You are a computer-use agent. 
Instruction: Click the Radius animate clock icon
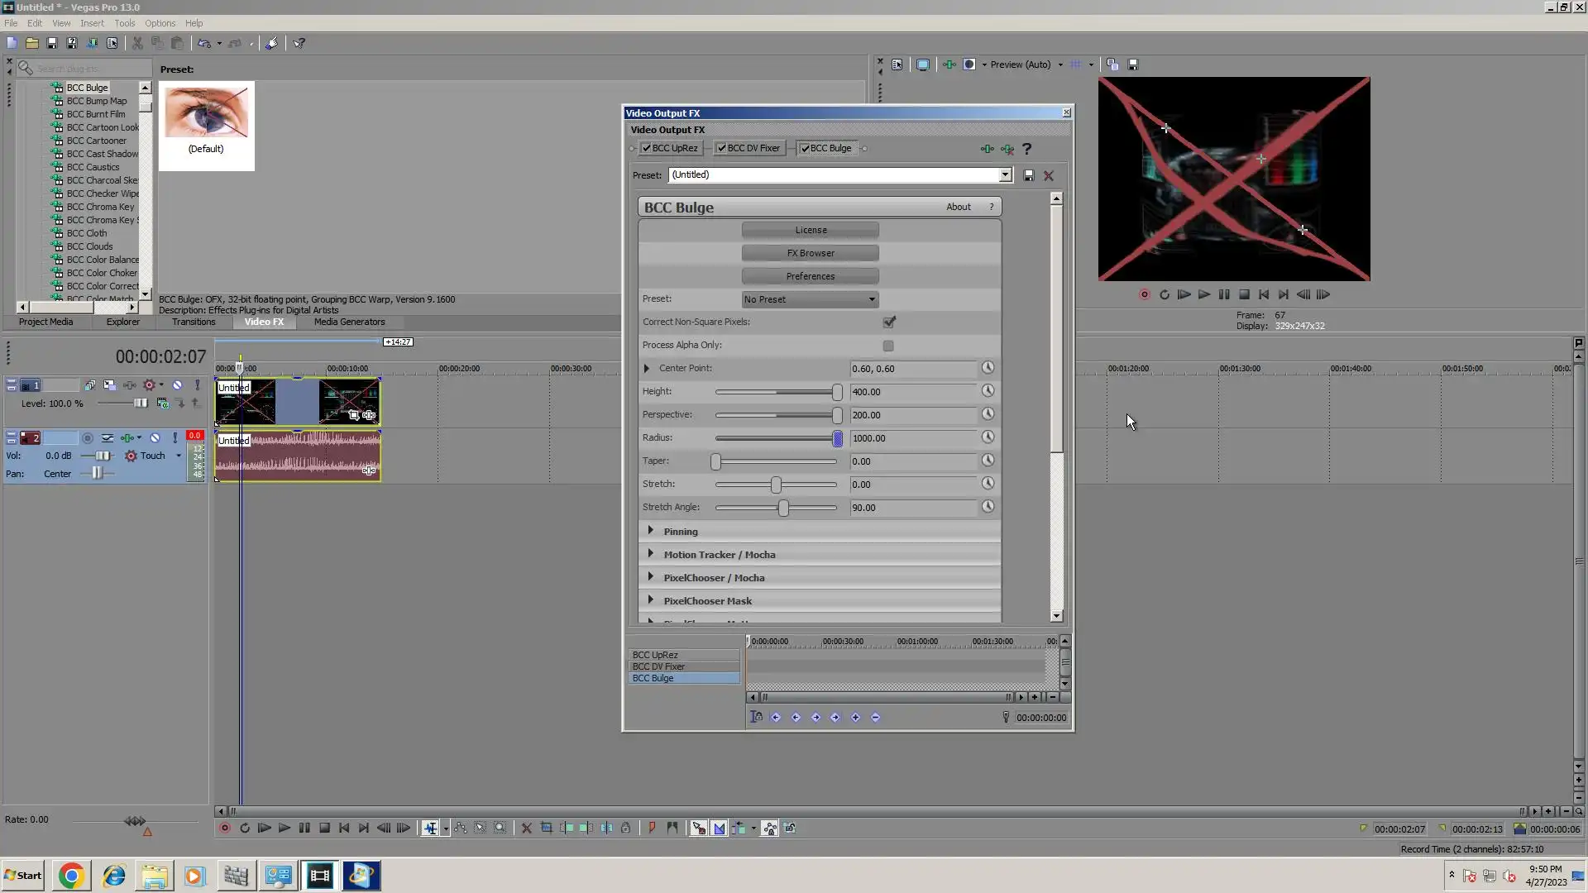pos(988,437)
